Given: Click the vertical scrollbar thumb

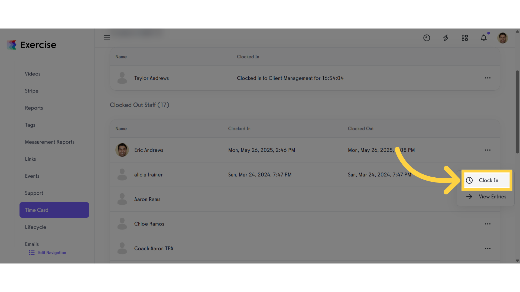Looking at the screenshot, I should pos(517,112).
